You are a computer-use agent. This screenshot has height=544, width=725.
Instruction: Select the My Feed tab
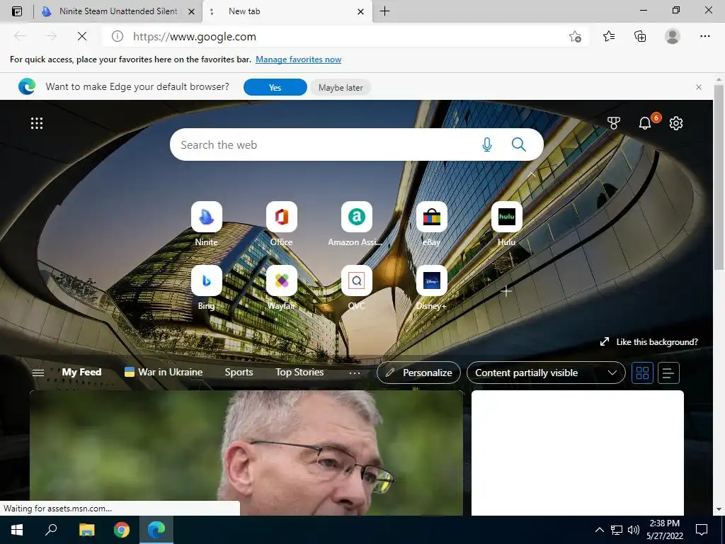81,373
